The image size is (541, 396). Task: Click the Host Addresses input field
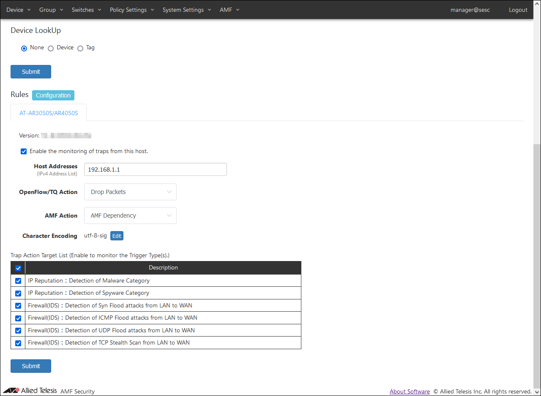tap(155, 170)
